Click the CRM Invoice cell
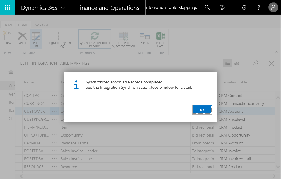Image resolution: width=281 pixels, height=179 pixels. (246, 151)
